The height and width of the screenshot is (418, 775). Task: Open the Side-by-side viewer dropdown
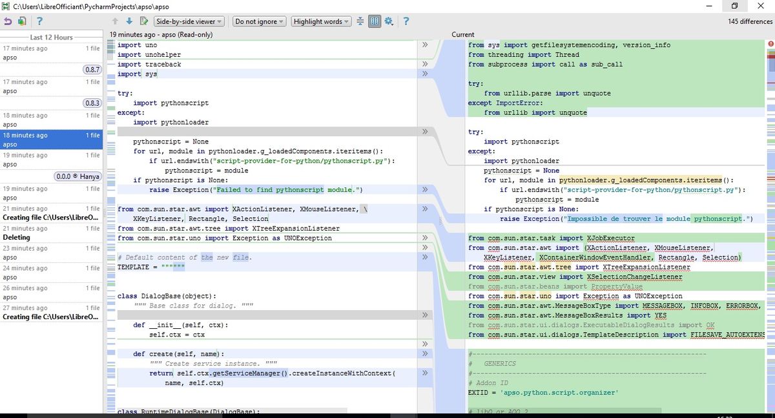pyautogui.click(x=189, y=21)
